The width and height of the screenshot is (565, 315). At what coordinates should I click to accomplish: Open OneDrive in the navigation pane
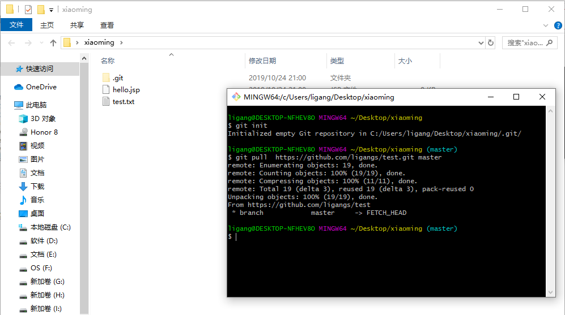[41, 87]
